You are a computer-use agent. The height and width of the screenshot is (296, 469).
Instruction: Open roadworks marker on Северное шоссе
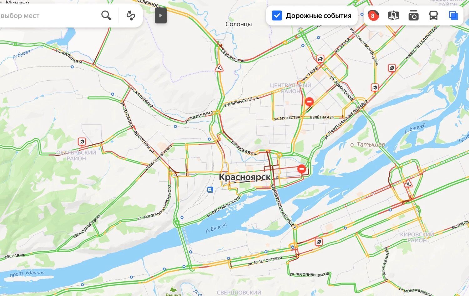[219, 68]
